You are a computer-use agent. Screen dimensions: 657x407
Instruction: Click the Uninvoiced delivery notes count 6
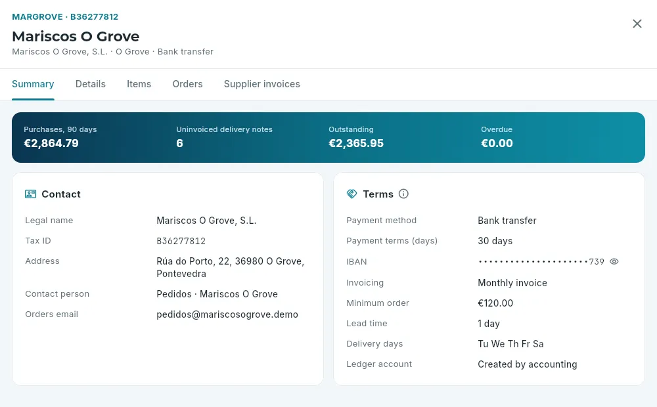point(179,143)
